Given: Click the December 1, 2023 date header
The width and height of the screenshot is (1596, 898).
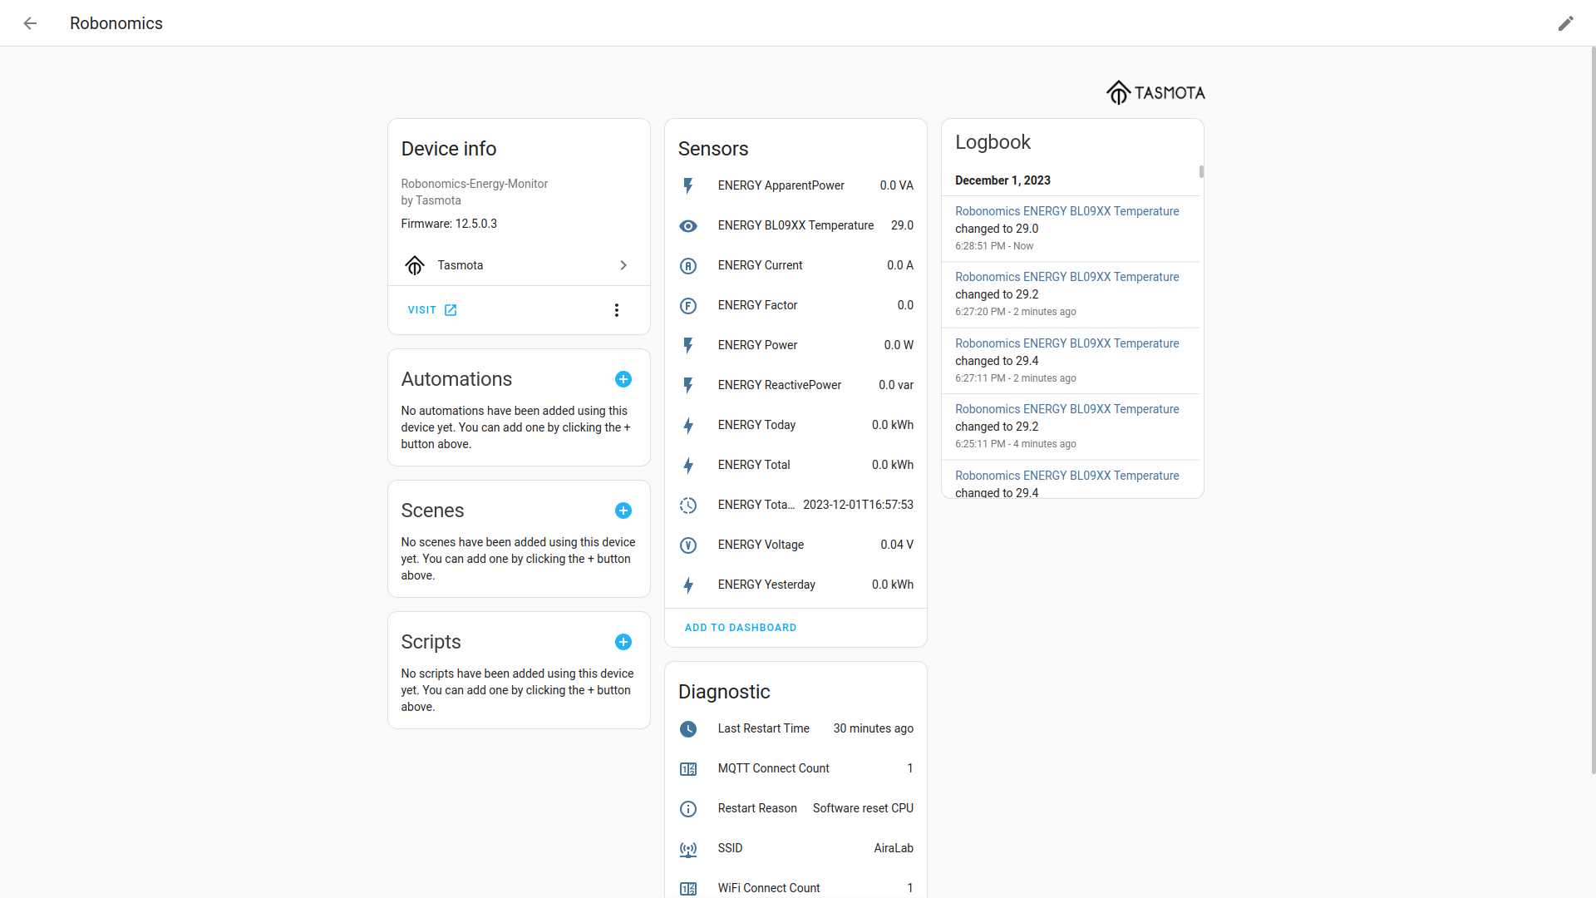Looking at the screenshot, I should coord(1002,180).
